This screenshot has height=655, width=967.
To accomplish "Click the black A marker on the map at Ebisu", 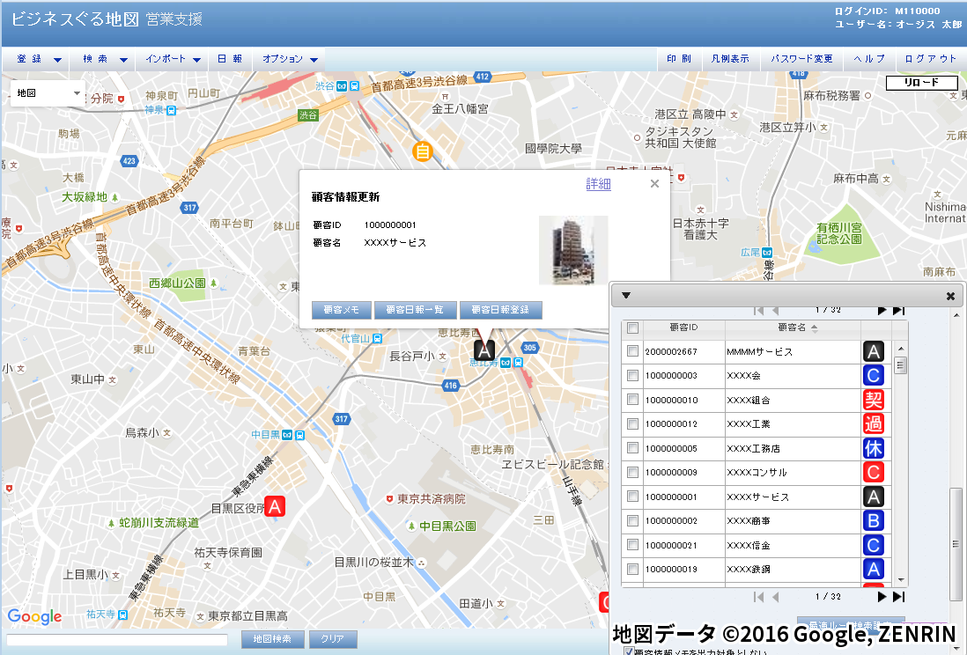I will pos(484,350).
